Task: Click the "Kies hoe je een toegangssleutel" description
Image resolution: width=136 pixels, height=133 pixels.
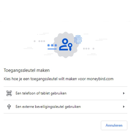Action: tap(59, 79)
